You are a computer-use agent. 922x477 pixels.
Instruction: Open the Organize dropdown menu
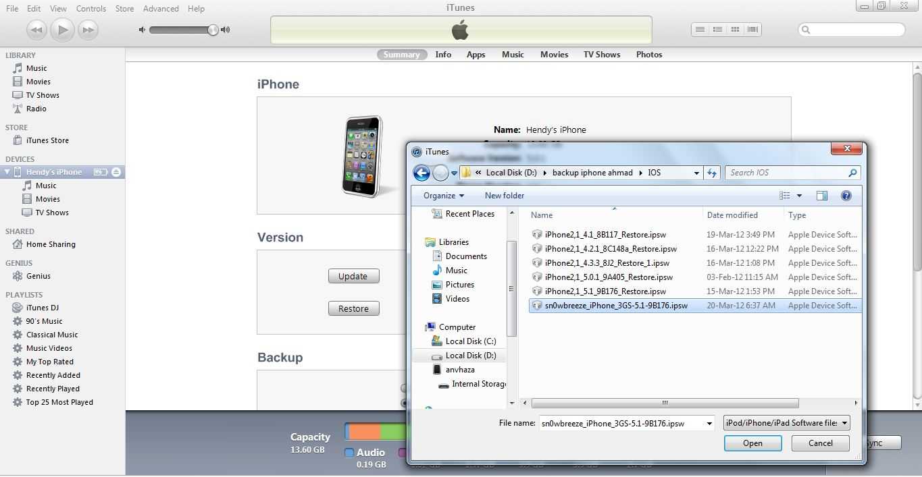pos(444,196)
